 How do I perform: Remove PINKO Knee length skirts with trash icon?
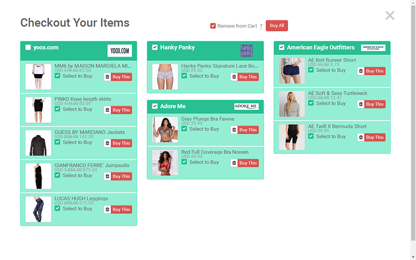point(108,110)
